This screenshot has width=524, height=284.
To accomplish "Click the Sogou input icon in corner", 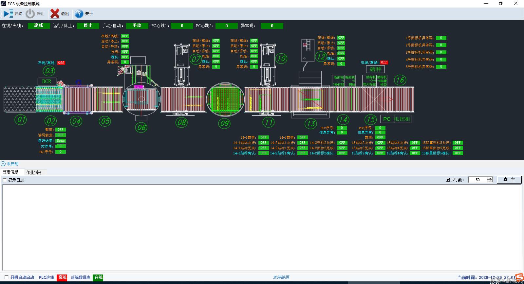I will pos(519,277).
